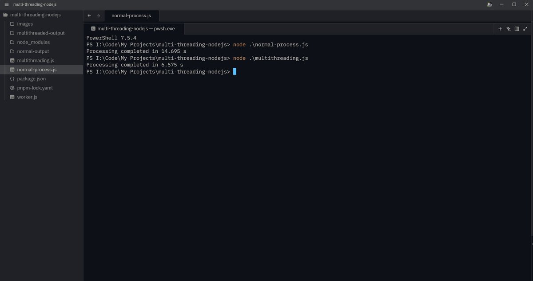The image size is (533, 281).
Task: Click the sparkle inline assist icon
Action: pos(509,29)
